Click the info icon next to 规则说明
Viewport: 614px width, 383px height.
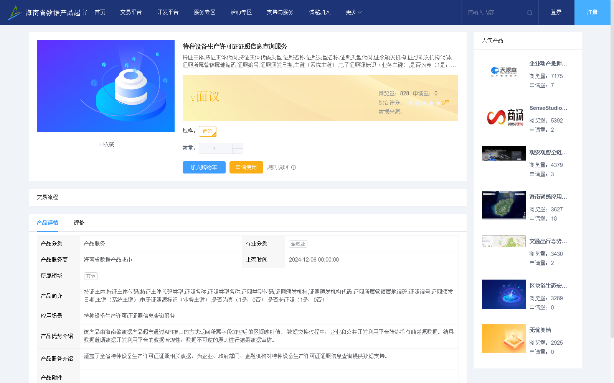click(x=294, y=167)
